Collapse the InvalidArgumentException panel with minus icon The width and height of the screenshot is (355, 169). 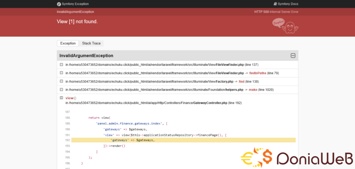pos(293,56)
